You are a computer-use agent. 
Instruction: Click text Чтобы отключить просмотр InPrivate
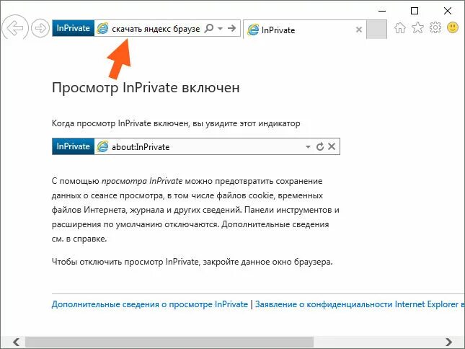(x=125, y=262)
